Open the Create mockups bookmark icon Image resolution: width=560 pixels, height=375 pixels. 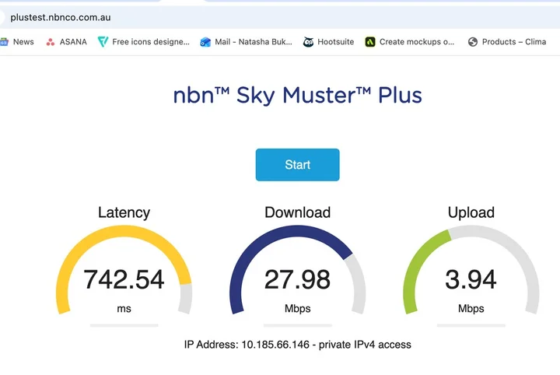pos(370,42)
